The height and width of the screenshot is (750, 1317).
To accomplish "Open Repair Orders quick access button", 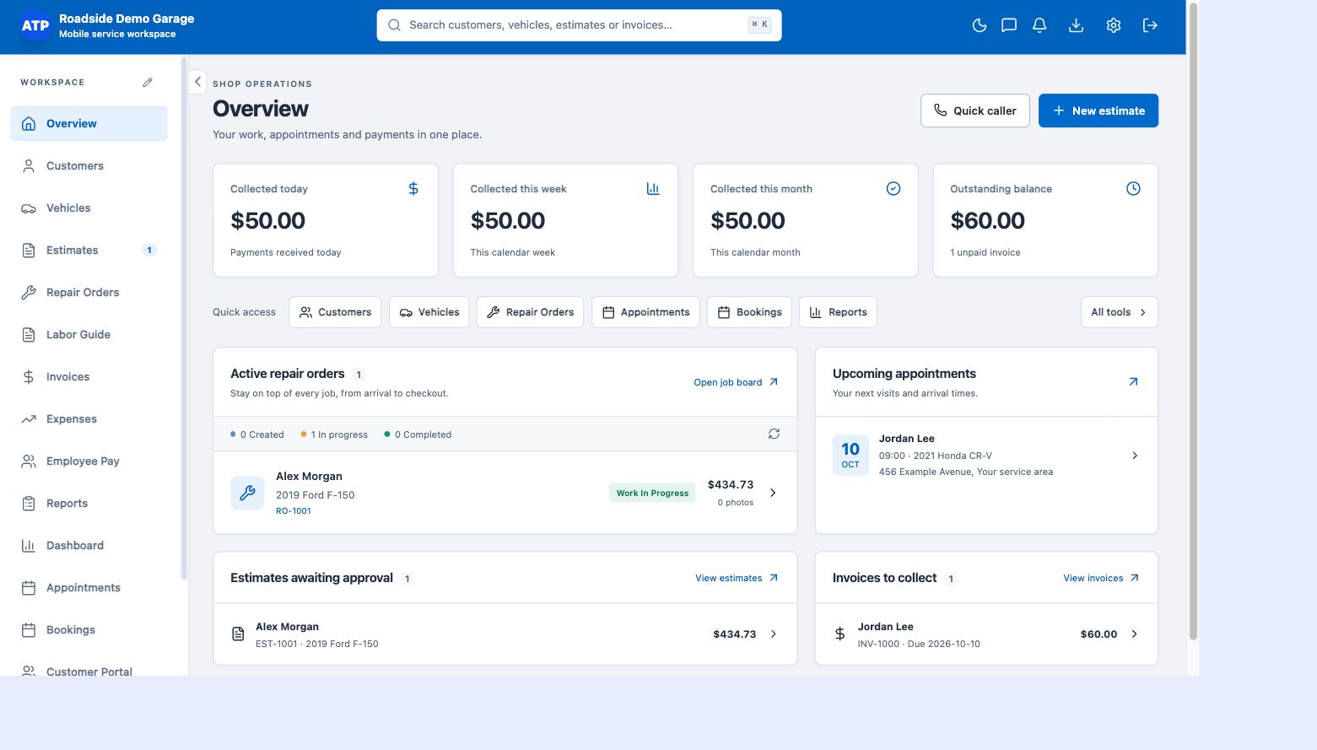I will [530, 312].
